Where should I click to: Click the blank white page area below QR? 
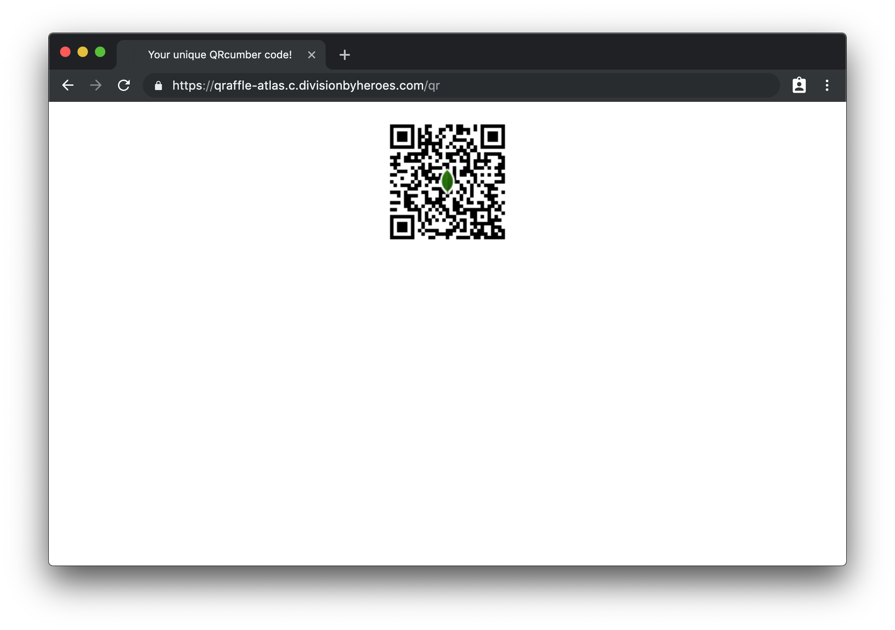447,392
